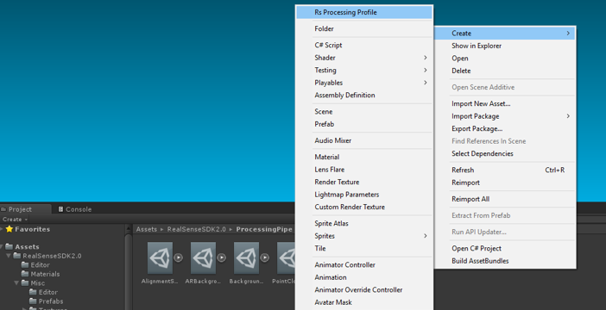The image size is (606, 310).
Task: Create a new C# Script
Action: point(364,45)
